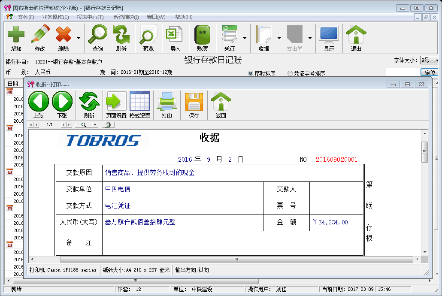
Task: Expand the dropdown arrow beside 支出单
Action: pyautogui.click(x=310, y=38)
